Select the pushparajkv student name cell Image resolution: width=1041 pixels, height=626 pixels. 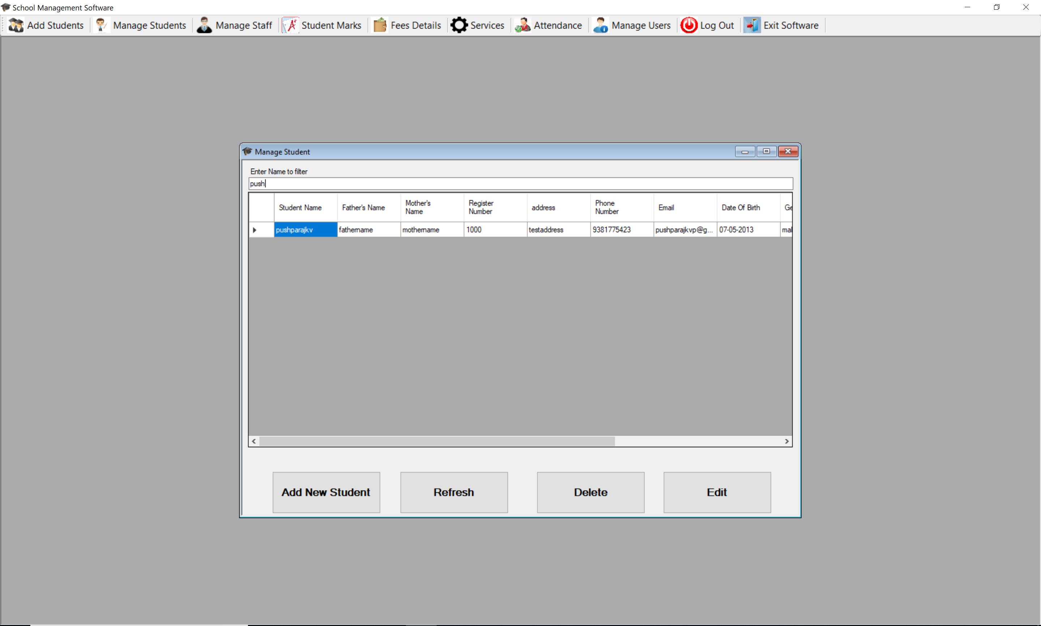click(305, 230)
